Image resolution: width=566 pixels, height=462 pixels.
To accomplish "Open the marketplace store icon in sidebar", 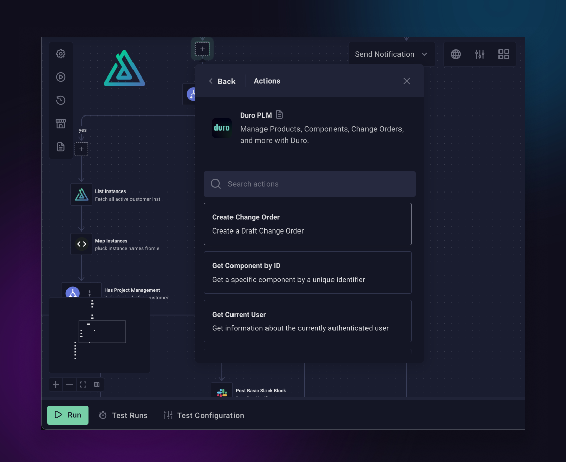I will coord(61,124).
